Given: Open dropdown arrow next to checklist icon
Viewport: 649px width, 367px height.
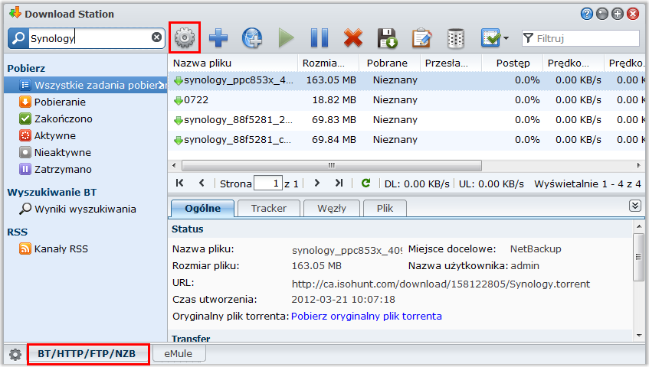Looking at the screenshot, I should (x=506, y=38).
